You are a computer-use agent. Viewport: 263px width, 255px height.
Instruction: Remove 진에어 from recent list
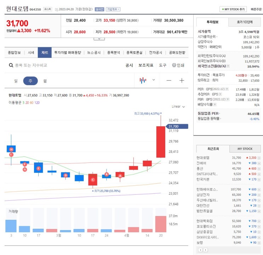[259, 163]
